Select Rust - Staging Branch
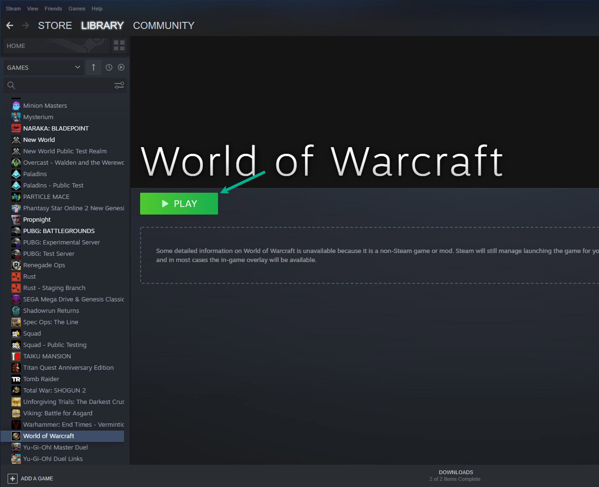The image size is (599, 487). [x=54, y=288]
